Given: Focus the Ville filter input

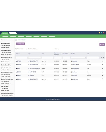Looking at the screenshot, I should 93,58.
